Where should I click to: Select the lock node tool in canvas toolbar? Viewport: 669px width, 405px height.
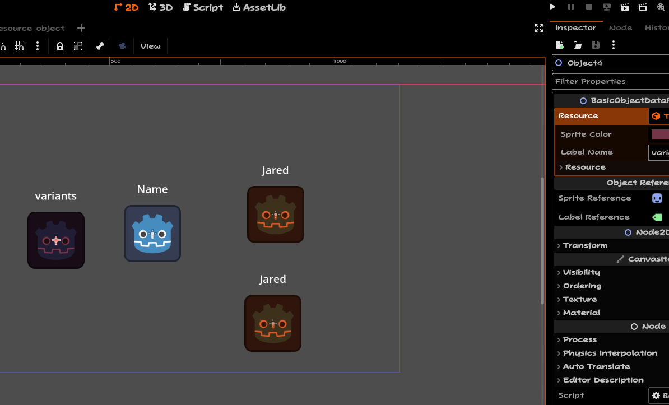pyautogui.click(x=59, y=45)
